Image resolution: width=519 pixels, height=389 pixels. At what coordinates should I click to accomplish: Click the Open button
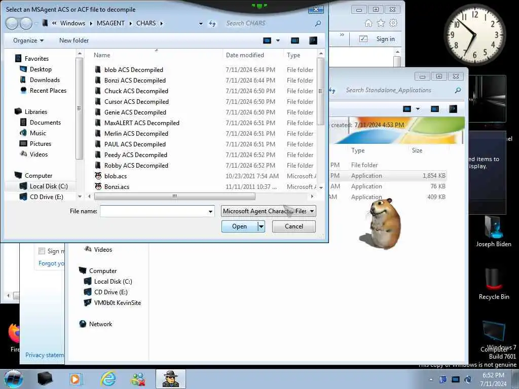pos(240,226)
